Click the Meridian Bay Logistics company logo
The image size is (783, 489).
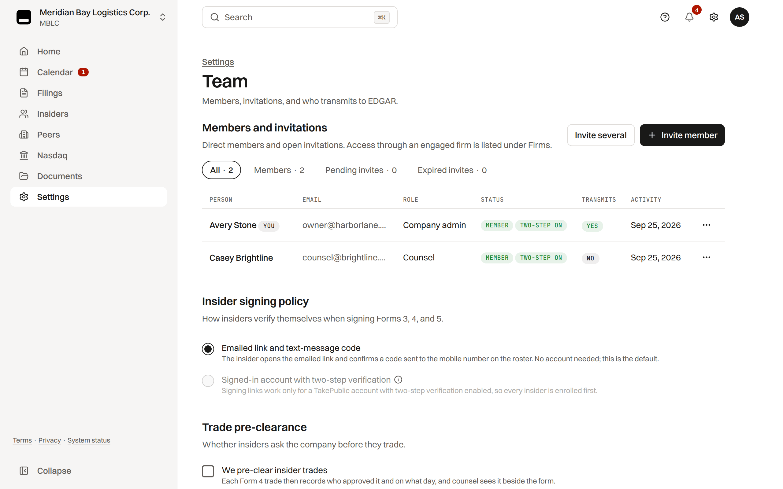pyautogui.click(x=24, y=17)
